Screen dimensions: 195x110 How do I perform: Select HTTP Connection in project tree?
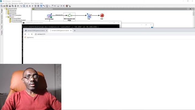pos(16,15)
